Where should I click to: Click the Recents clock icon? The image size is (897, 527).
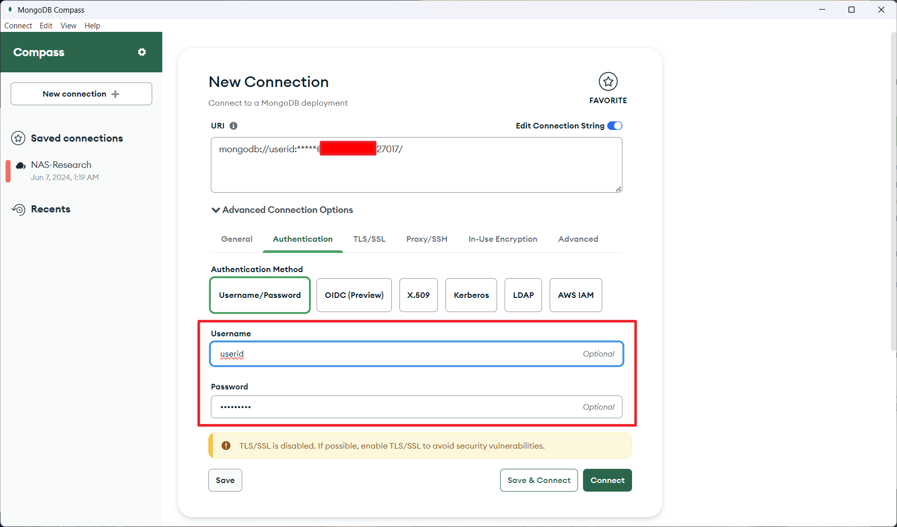18,209
